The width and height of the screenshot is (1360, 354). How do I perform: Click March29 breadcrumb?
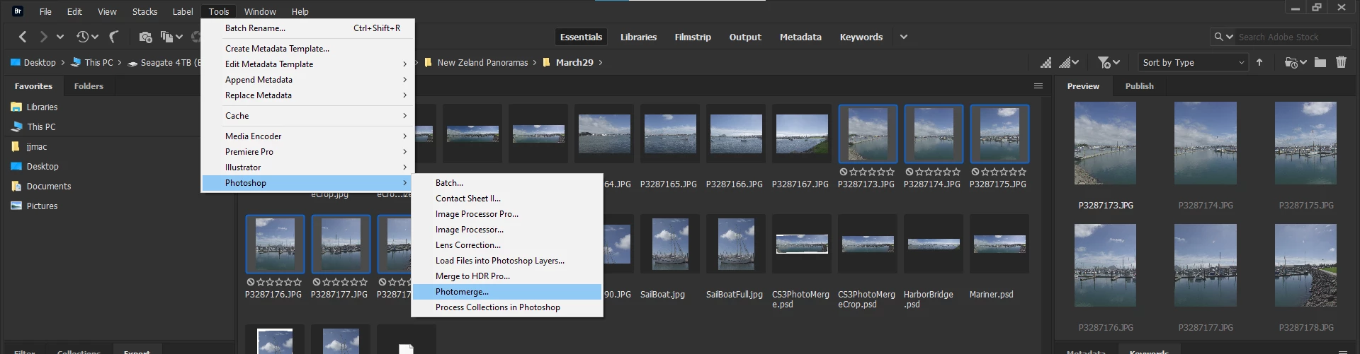pos(574,63)
